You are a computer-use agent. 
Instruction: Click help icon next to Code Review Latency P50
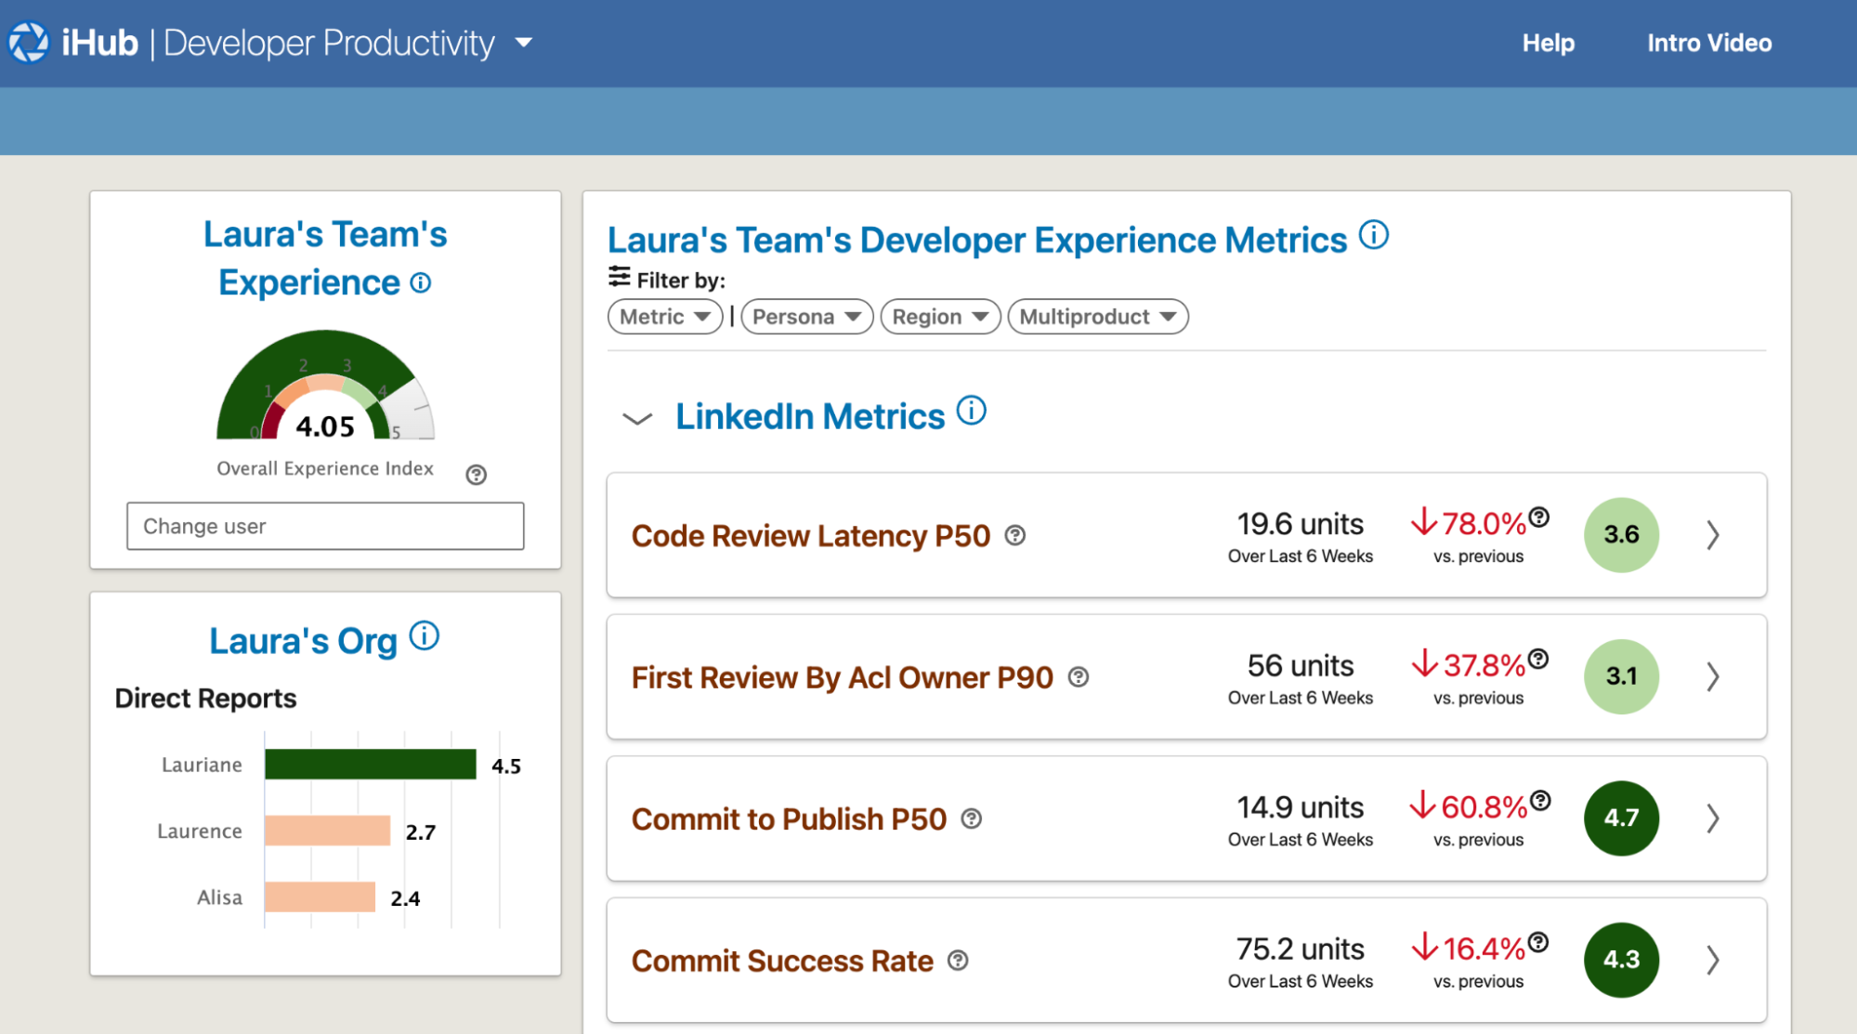tap(1015, 535)
